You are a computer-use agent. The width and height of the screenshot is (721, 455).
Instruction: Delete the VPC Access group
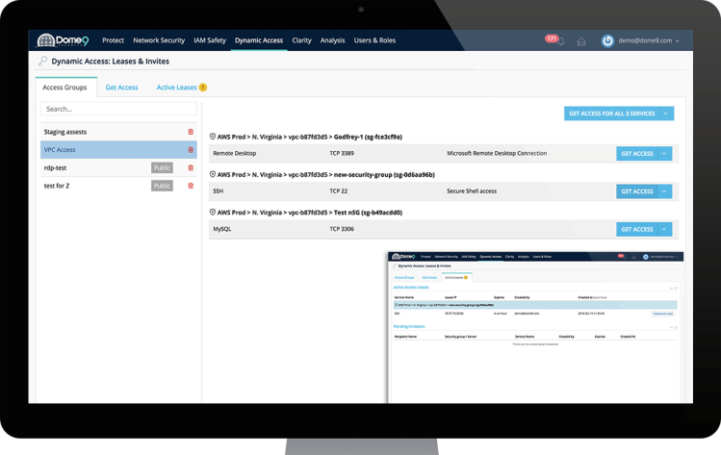coord(191,150)
